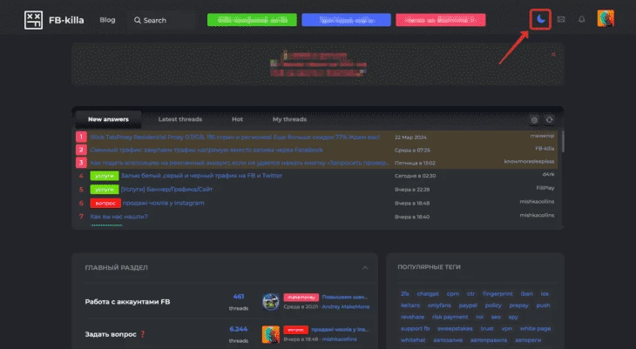Open widget settings gear icon
Image resolution: width=636 pixels, height=349 pixels.
(x=534, y=120)
